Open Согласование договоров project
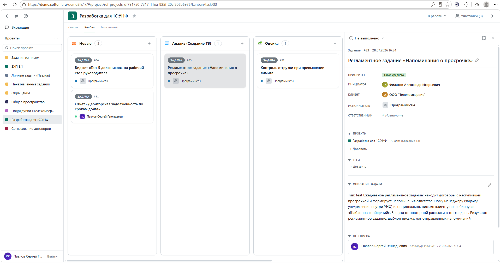 click(32, 129)
